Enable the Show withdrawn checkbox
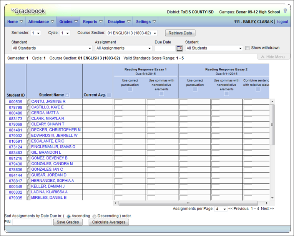 [247, 48]
